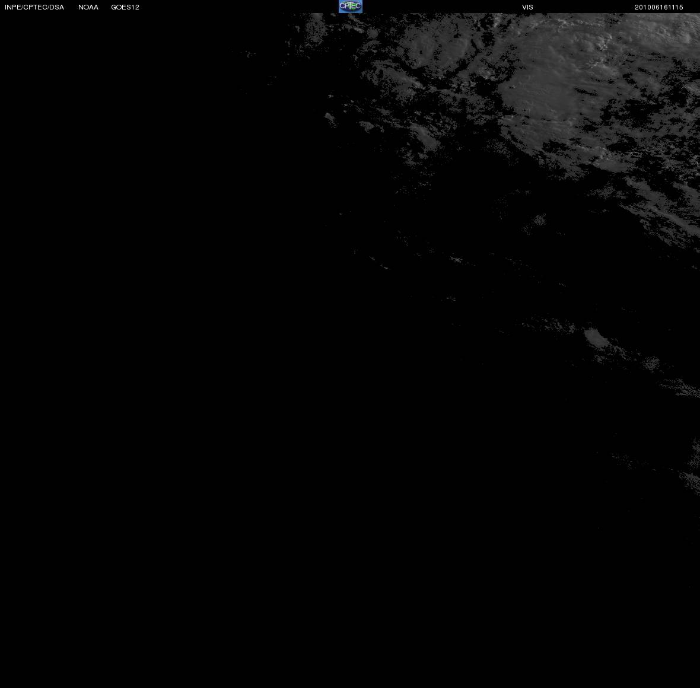The width and height of the screenshot is (700, 688).
Task: Select the timestamp 201006161115
Action: click(x=659, y=7)
